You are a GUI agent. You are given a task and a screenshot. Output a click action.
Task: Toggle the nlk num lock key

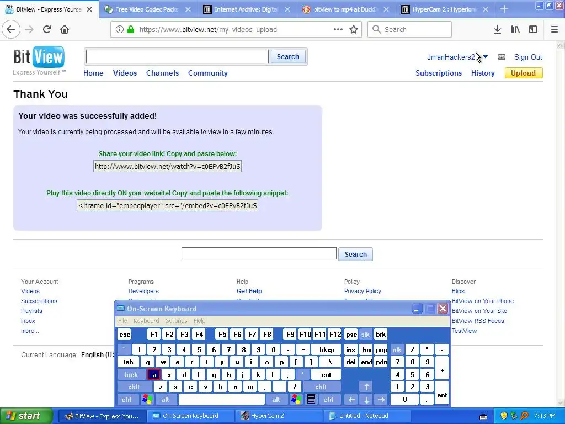coord(397,349)
